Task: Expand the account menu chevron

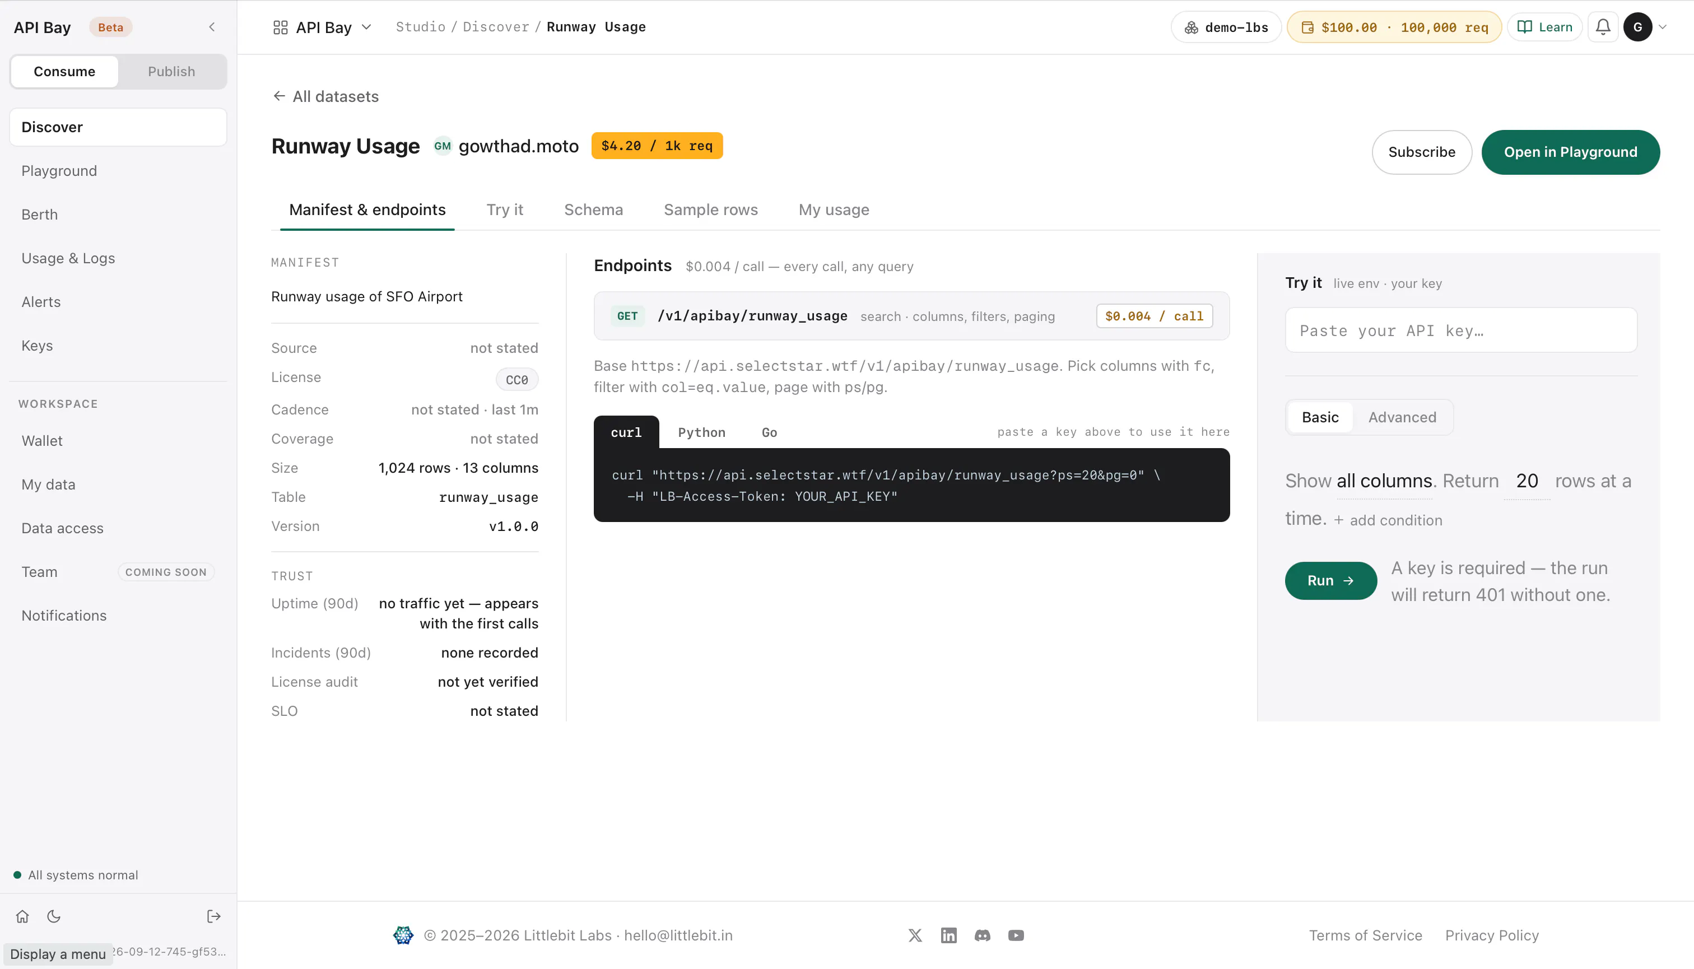Action: pyautogui.click(x=1663, y=27)
